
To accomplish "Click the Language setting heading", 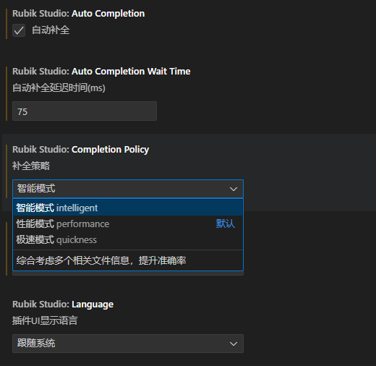I will (63, 305).
